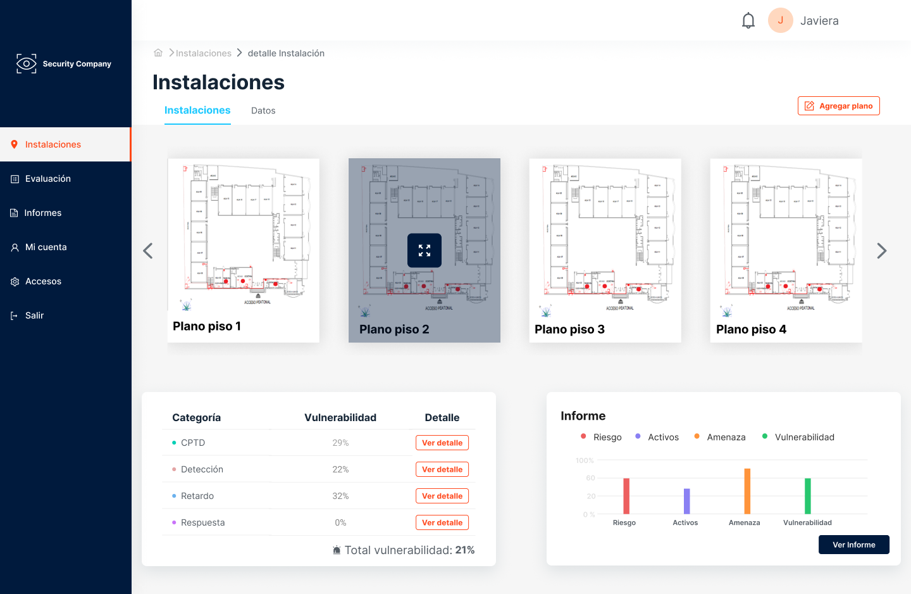The width and height of the screenshot is (911, 594).
Task: Click the home breadcrumb icon
Action: 158,53
